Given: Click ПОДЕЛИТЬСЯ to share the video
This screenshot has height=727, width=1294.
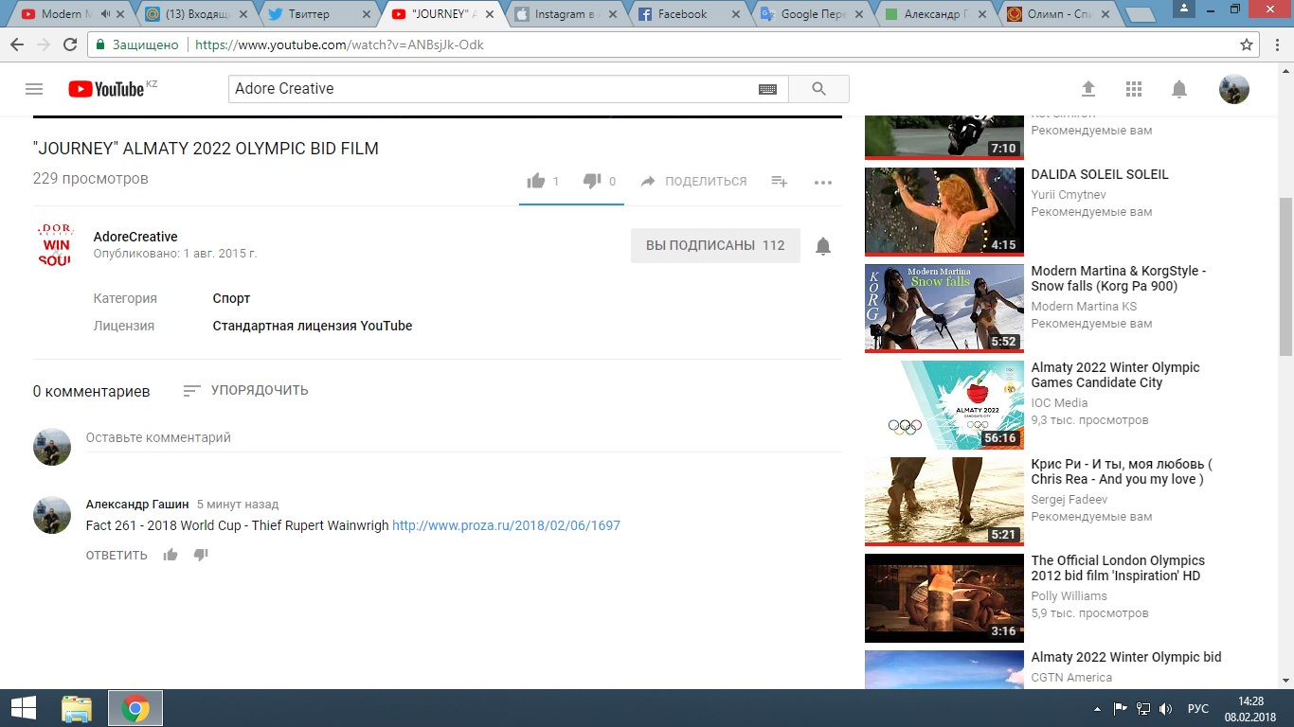Looking at the screenshot, I should pos(693,181).
